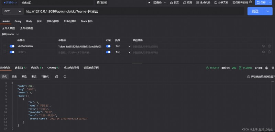Open search in response icon
The height and width of the screenshot is (132, 275).
tap(65, 77)
